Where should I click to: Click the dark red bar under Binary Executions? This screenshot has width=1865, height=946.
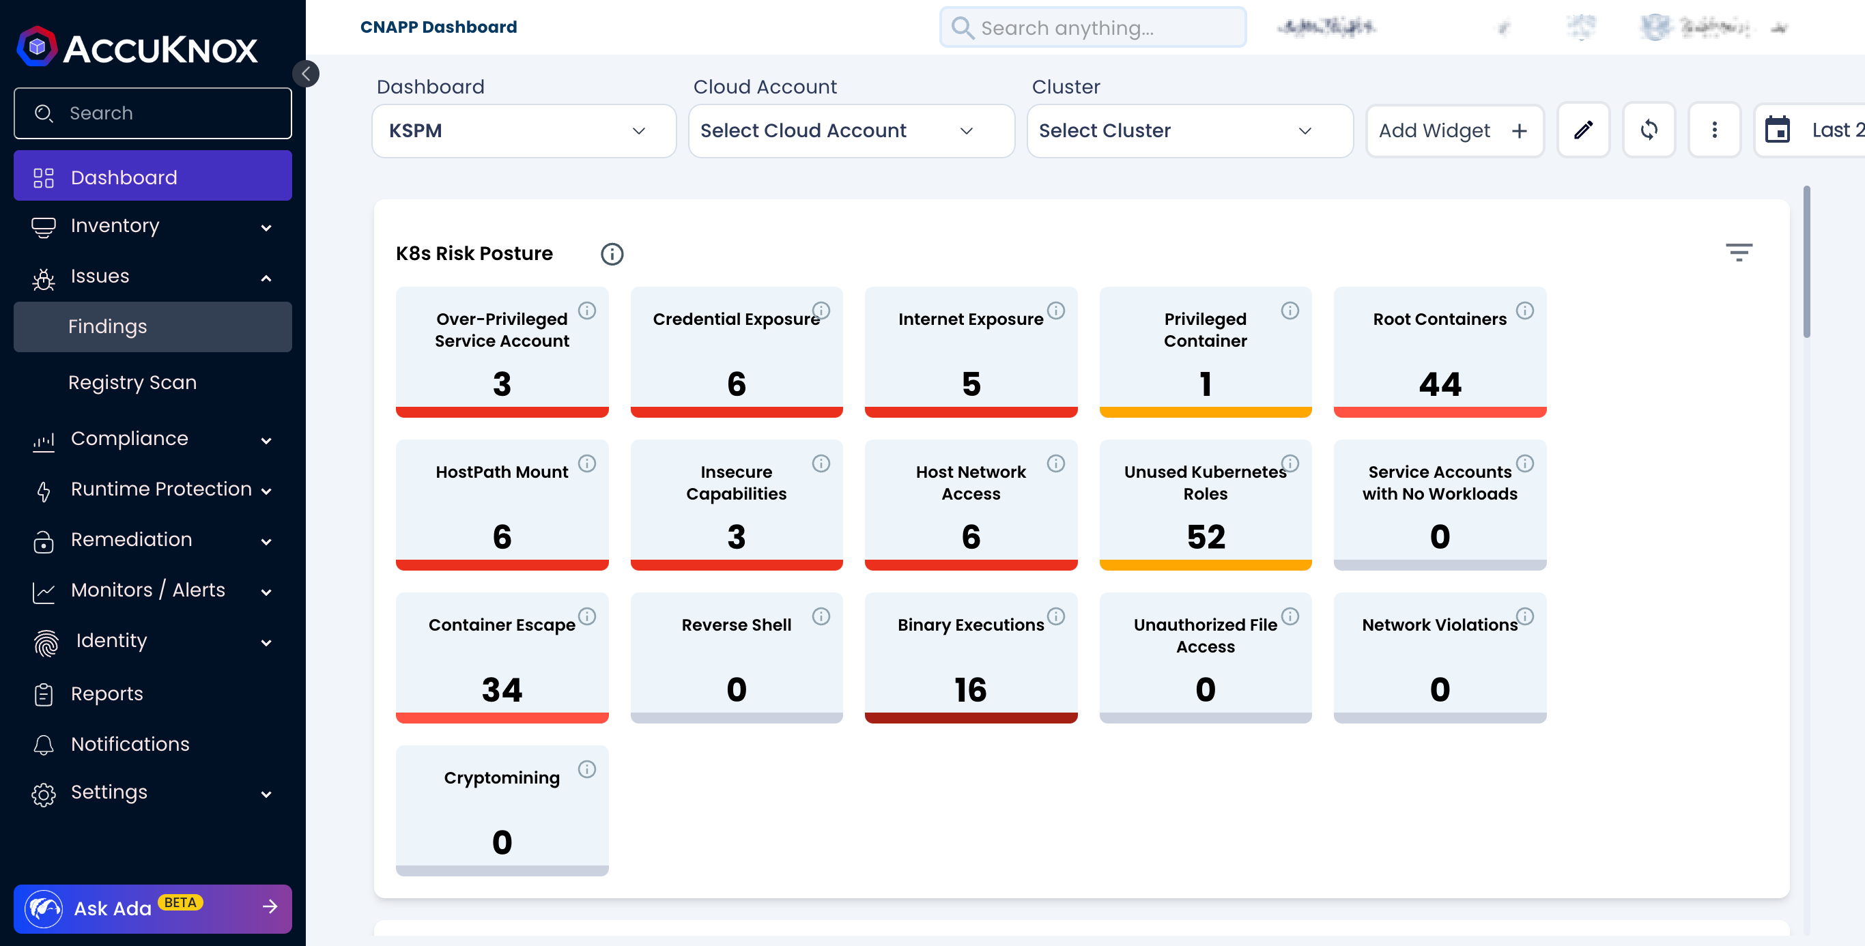pos(970,718)
